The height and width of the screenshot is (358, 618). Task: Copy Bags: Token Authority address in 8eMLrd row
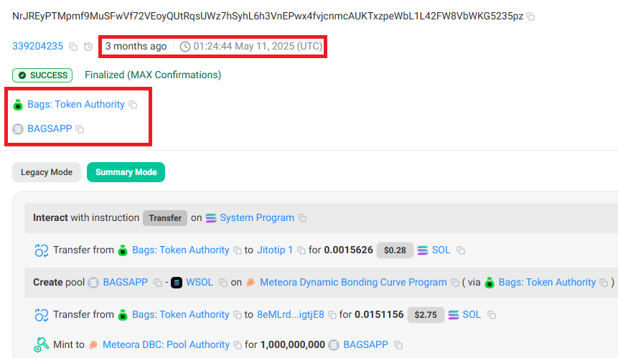tap(238, 315)
